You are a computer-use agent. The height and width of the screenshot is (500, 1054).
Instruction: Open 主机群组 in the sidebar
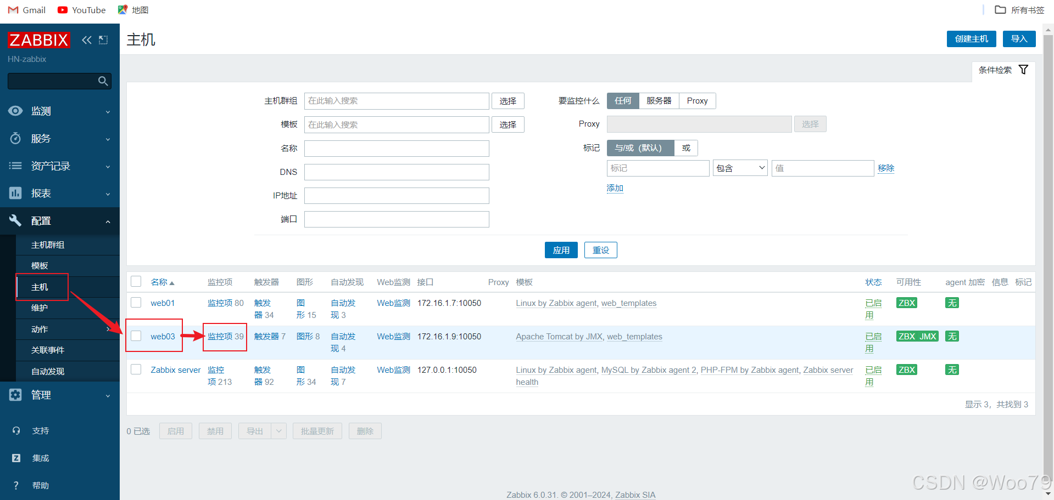pyautogui.click(x=48, y=245)
